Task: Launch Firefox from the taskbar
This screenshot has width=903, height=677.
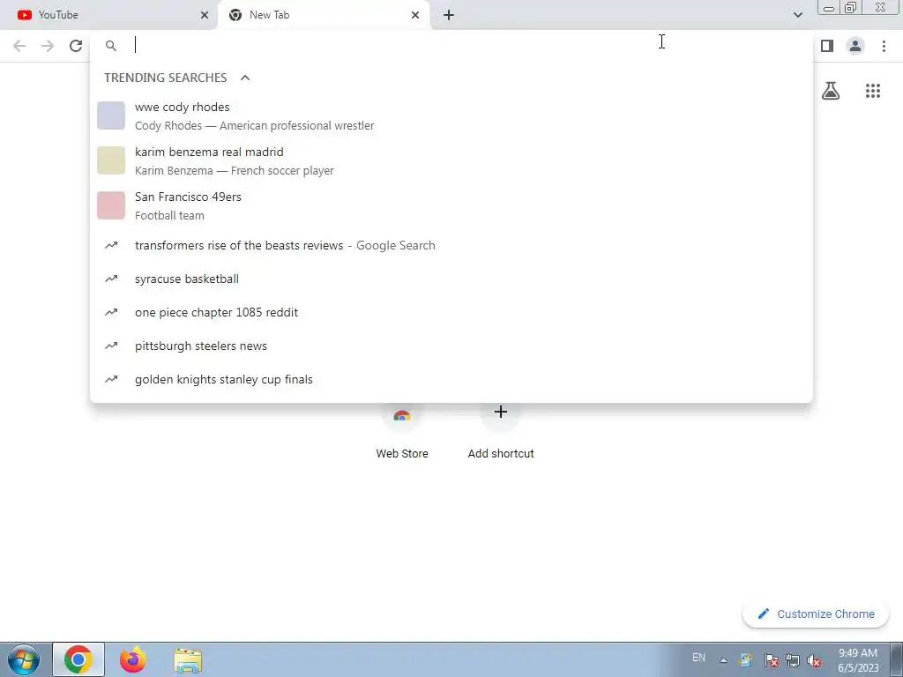Action: coord(133,659)
